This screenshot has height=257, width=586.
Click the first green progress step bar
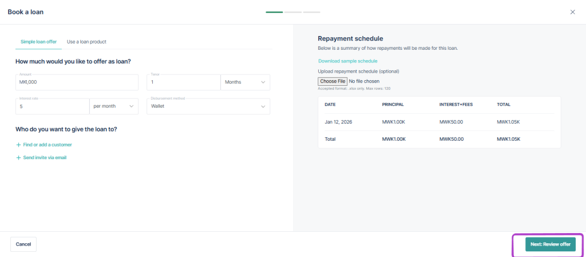tap(274, 12)
